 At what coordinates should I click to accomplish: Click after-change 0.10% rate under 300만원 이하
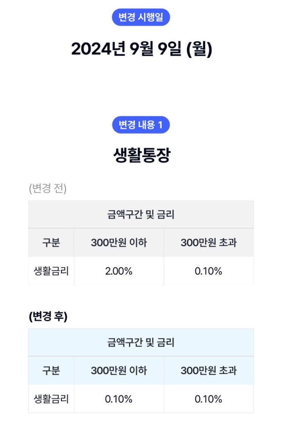[119, 399]
